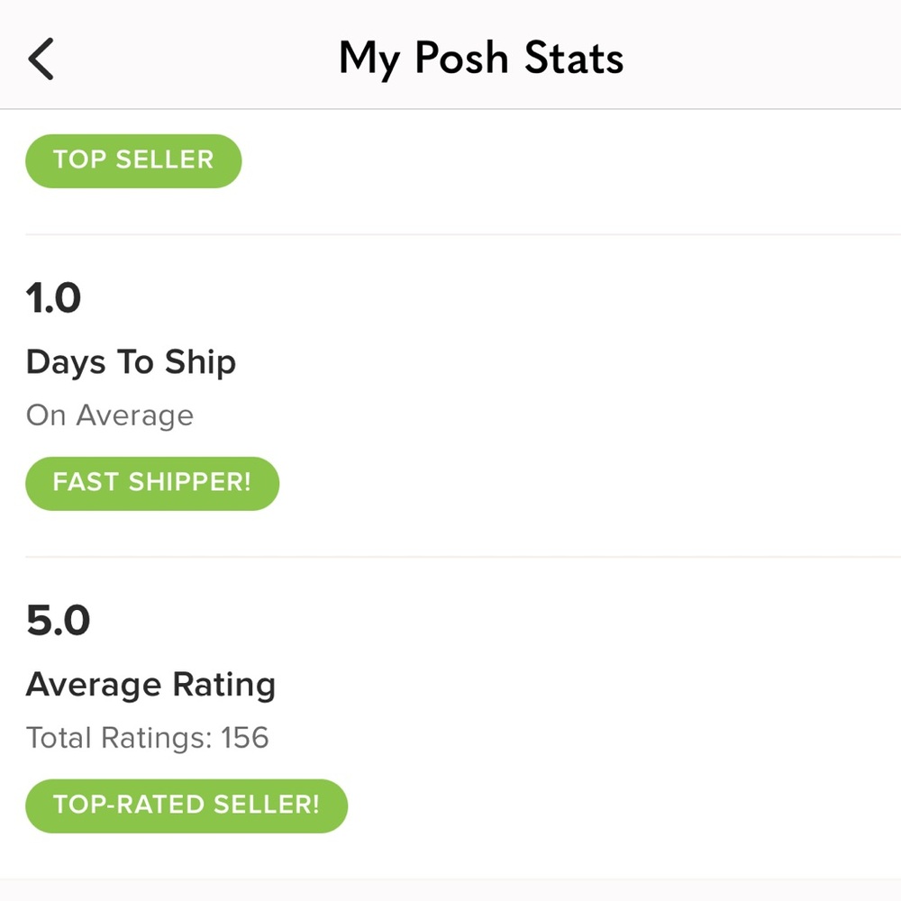Tap the Average Rating heading text
Screen dimensions: 901x901
pyautogui.click(x=150, y=685)
